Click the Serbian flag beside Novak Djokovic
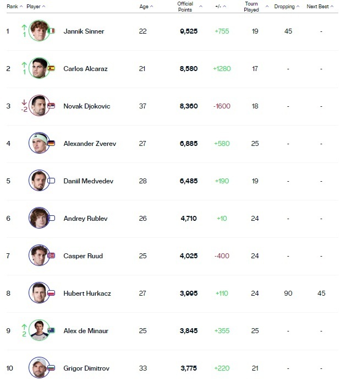The image size is (346, 386). coord(52,106)
